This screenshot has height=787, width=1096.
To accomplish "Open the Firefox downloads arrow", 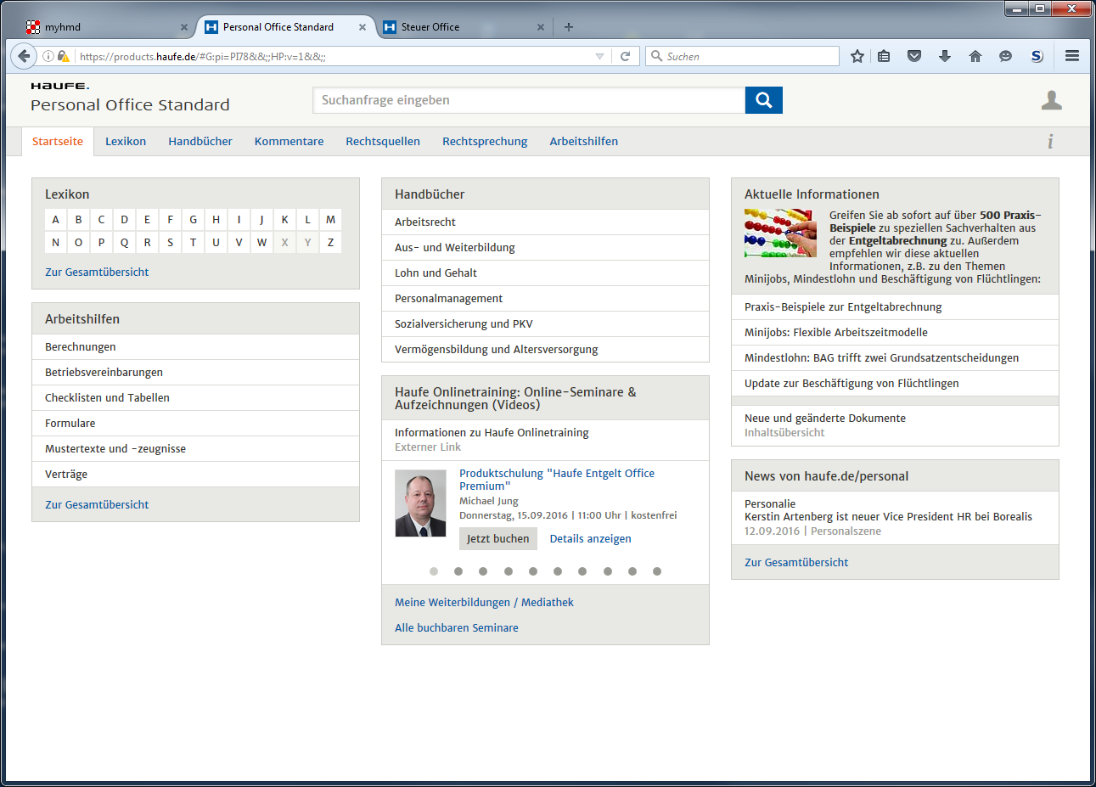I will pos(945,56).
